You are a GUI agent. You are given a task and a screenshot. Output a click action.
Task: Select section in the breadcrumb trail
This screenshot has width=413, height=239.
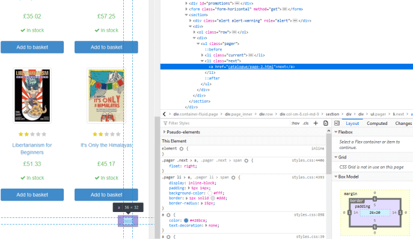pyautogui.click(x=332, y=114)
